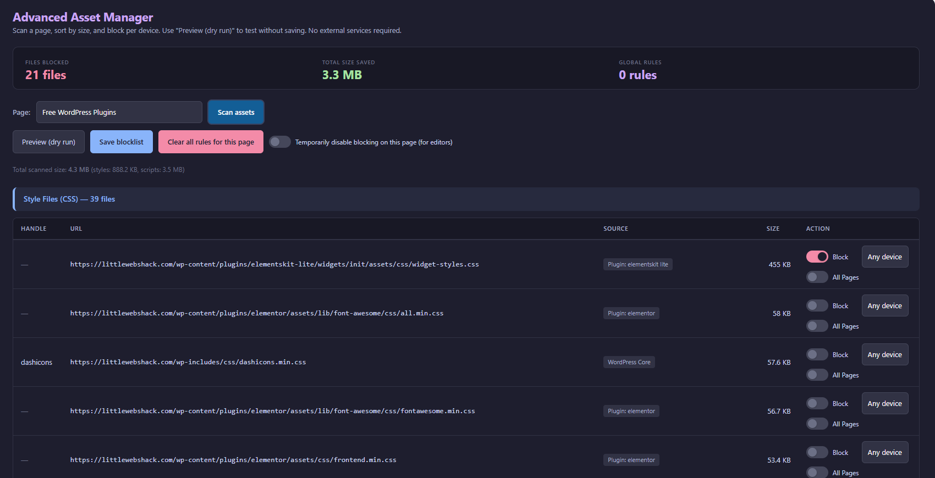
Task: Click the elementor frontend.min.css URL
Action: [233, 460]
